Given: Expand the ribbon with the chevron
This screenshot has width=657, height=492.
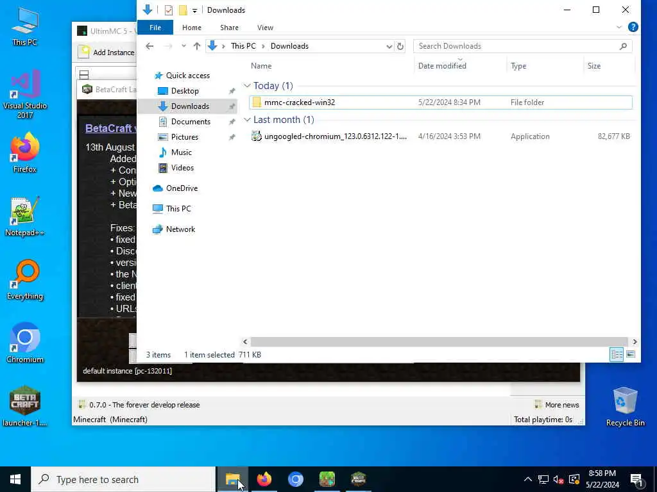Looking at the screenshot, I should click(x=619, y=27).
